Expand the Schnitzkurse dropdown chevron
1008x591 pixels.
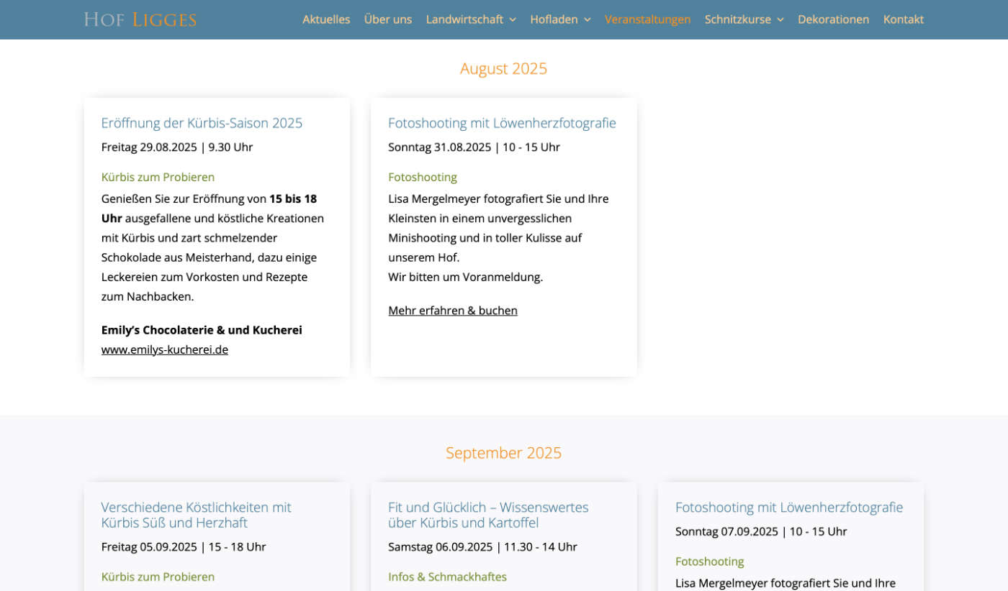pos(780,20)
